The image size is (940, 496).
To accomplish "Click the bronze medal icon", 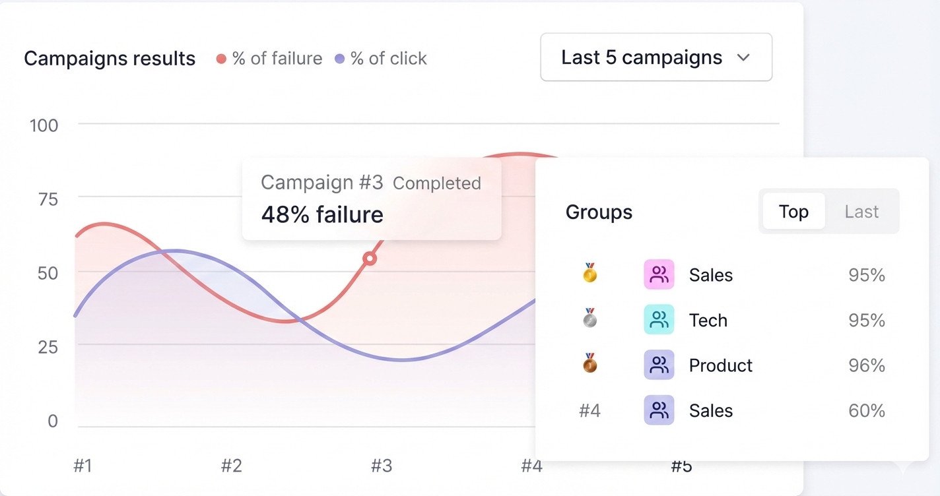I will (590, 363).
